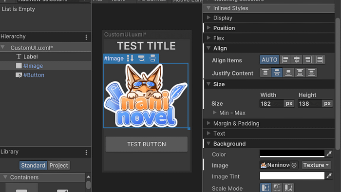This screenshot has width=341, height=192.
Task: Click the inspector vertical scrollbar
Action: coord(338,84)
